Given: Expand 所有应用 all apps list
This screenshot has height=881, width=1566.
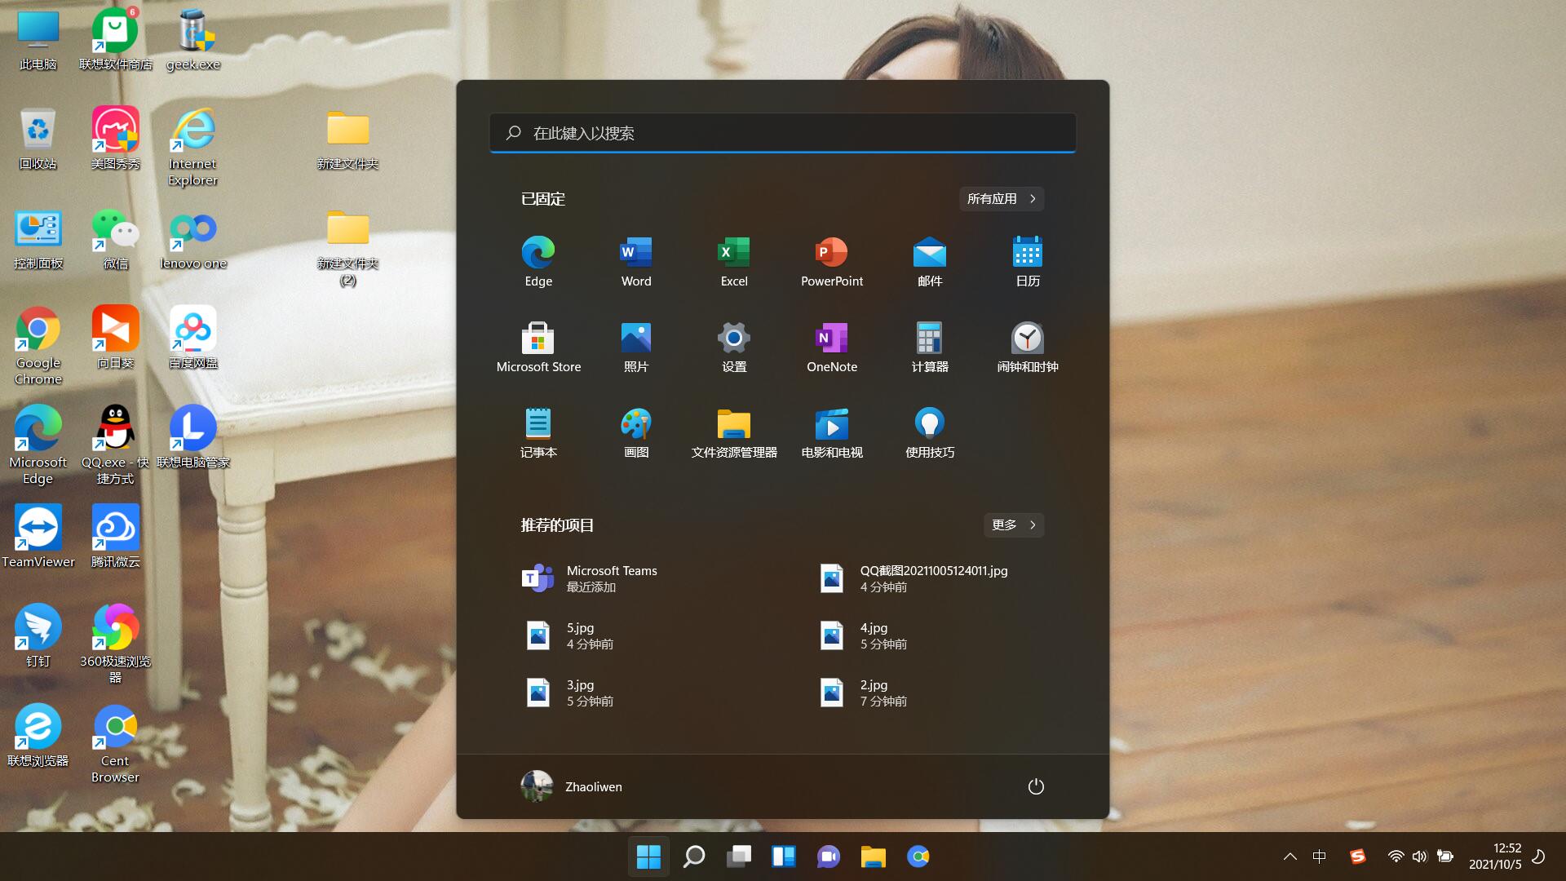Looking at the screenshot, I should click(x=1000, y=198).
